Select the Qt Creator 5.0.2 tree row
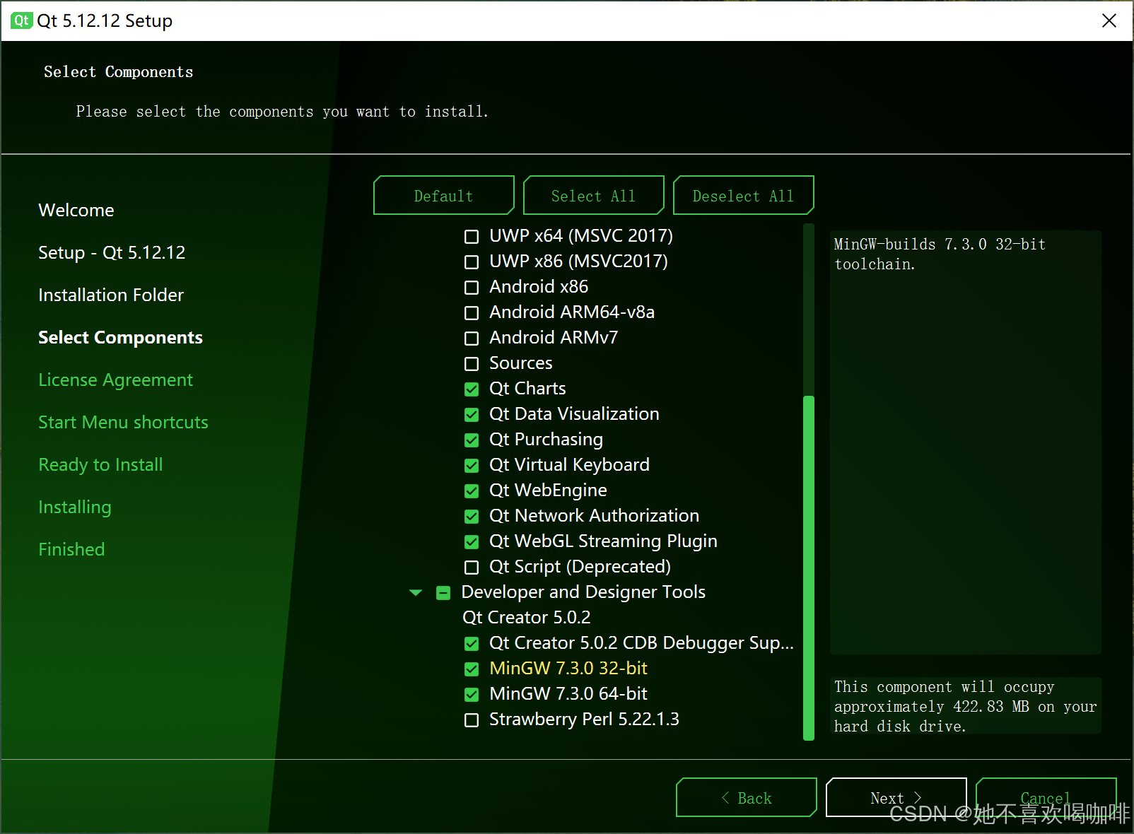1134x834 pixels. [x=526, y=617]
